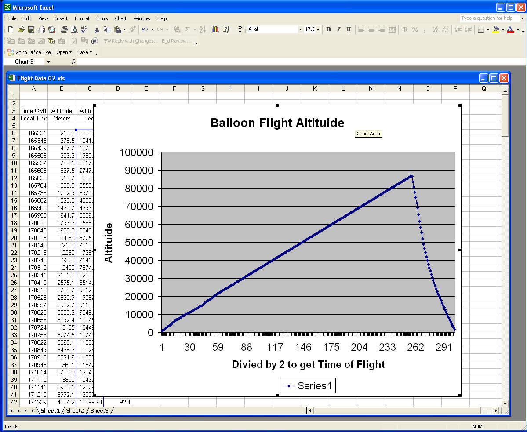Open the Tools menu
Image resolution: width=527 pixels, height=432 pixels.
(x=102, y=18)
